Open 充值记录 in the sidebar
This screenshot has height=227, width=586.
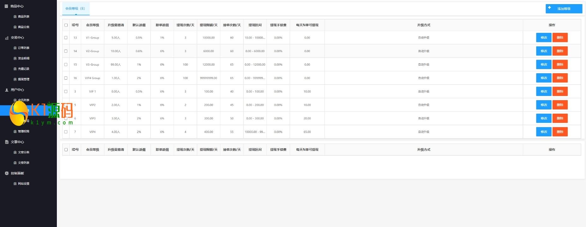tap(24, 69)
